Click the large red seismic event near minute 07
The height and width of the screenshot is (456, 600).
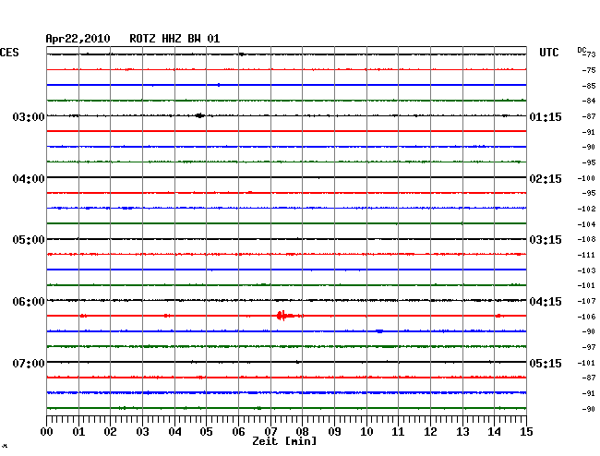[284, 316]
